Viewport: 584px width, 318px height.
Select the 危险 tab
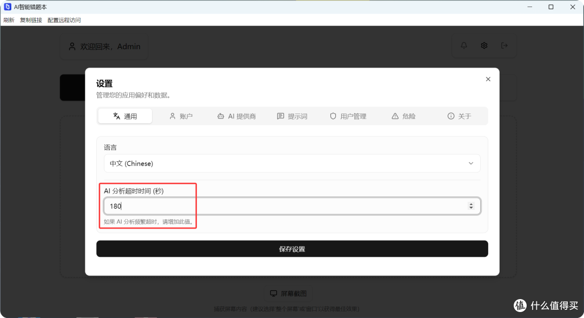[403, 116]
